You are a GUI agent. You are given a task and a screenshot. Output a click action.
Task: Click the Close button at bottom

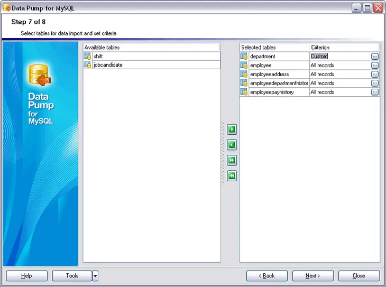[359, 276]
